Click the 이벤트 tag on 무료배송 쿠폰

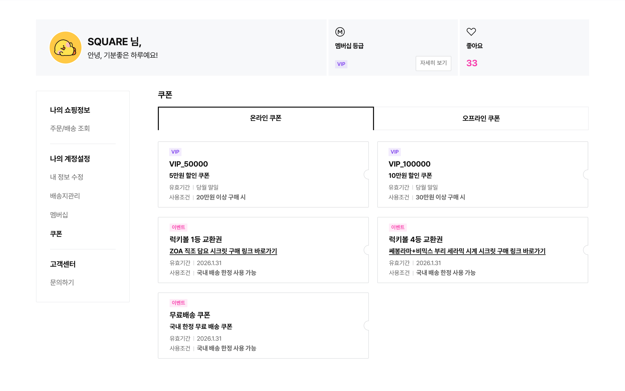click(178, 303)
